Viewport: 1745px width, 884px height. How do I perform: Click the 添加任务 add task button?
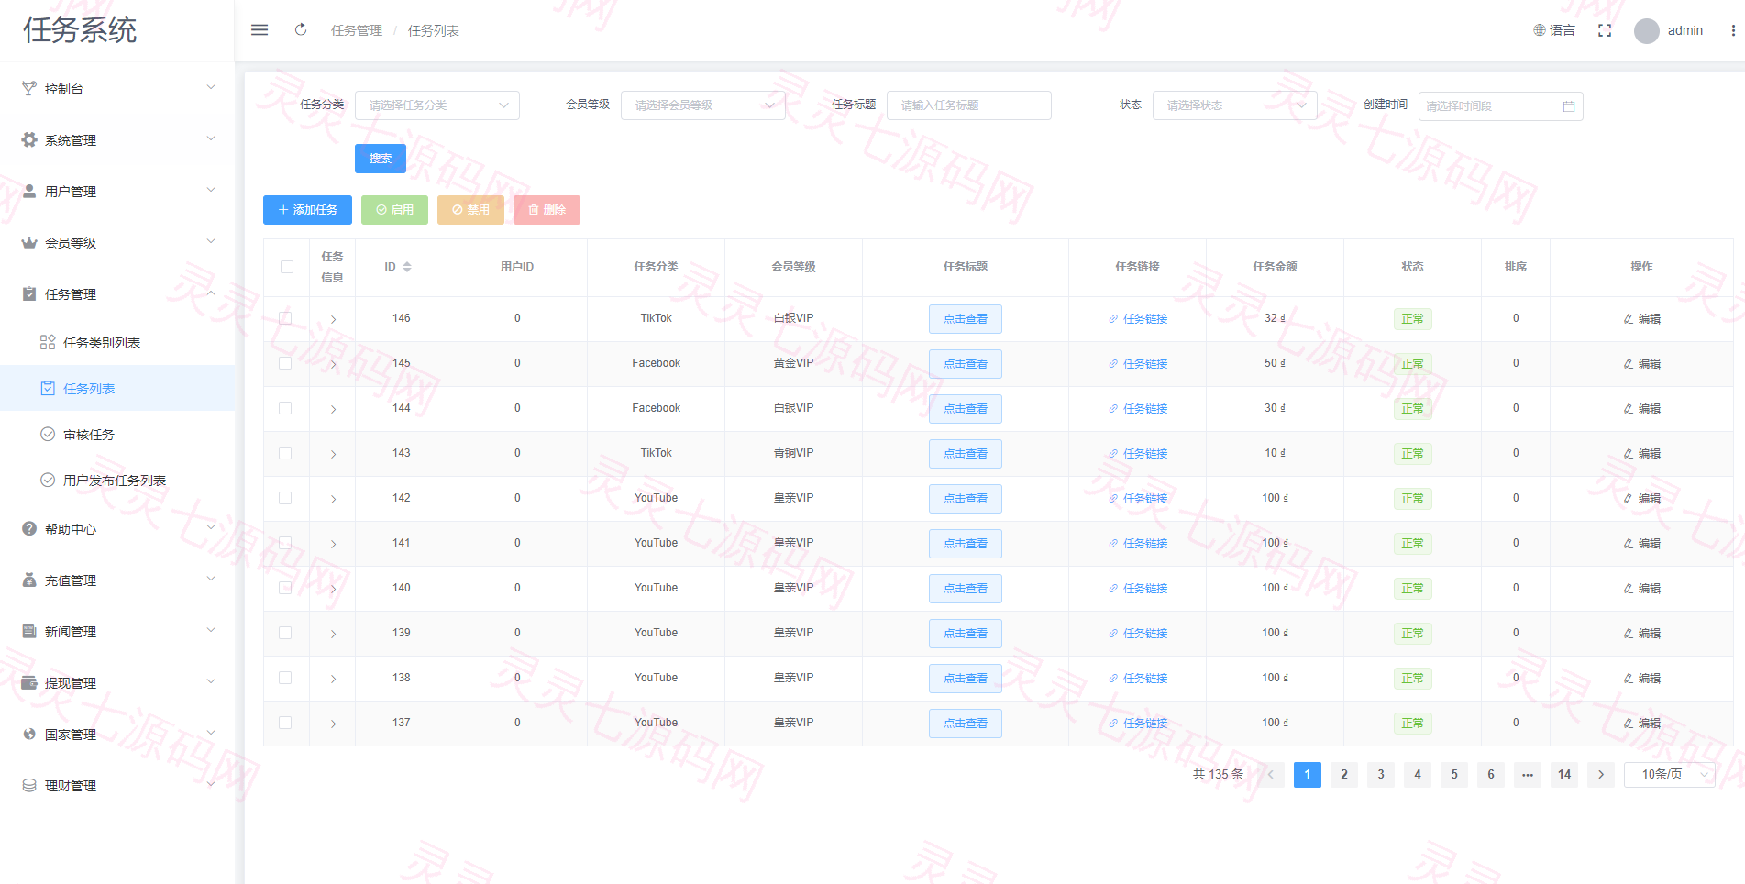click(307, 210)
